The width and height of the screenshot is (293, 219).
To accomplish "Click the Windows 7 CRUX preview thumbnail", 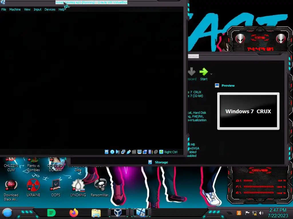I will click(248, 111).
